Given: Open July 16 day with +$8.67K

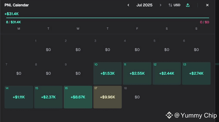Looking at the screenshot, I should [x=78, y=97].
